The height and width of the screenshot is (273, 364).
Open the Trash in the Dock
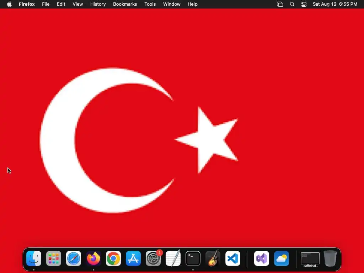tap(330, 258)
